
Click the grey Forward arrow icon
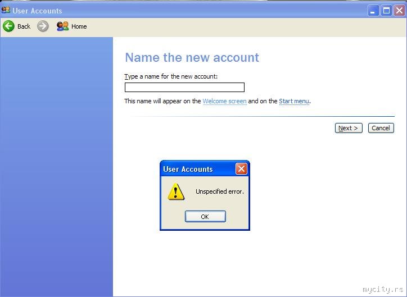coord(43,26)
